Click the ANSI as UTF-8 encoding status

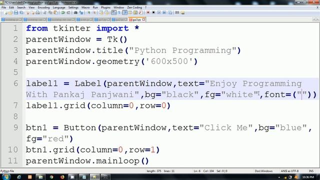pos(289,171)
